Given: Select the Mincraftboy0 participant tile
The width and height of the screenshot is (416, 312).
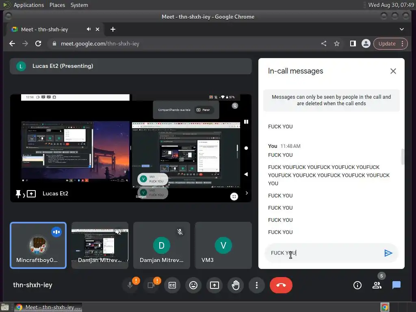Looking at the screenshot, I should [x=38, y=245].
